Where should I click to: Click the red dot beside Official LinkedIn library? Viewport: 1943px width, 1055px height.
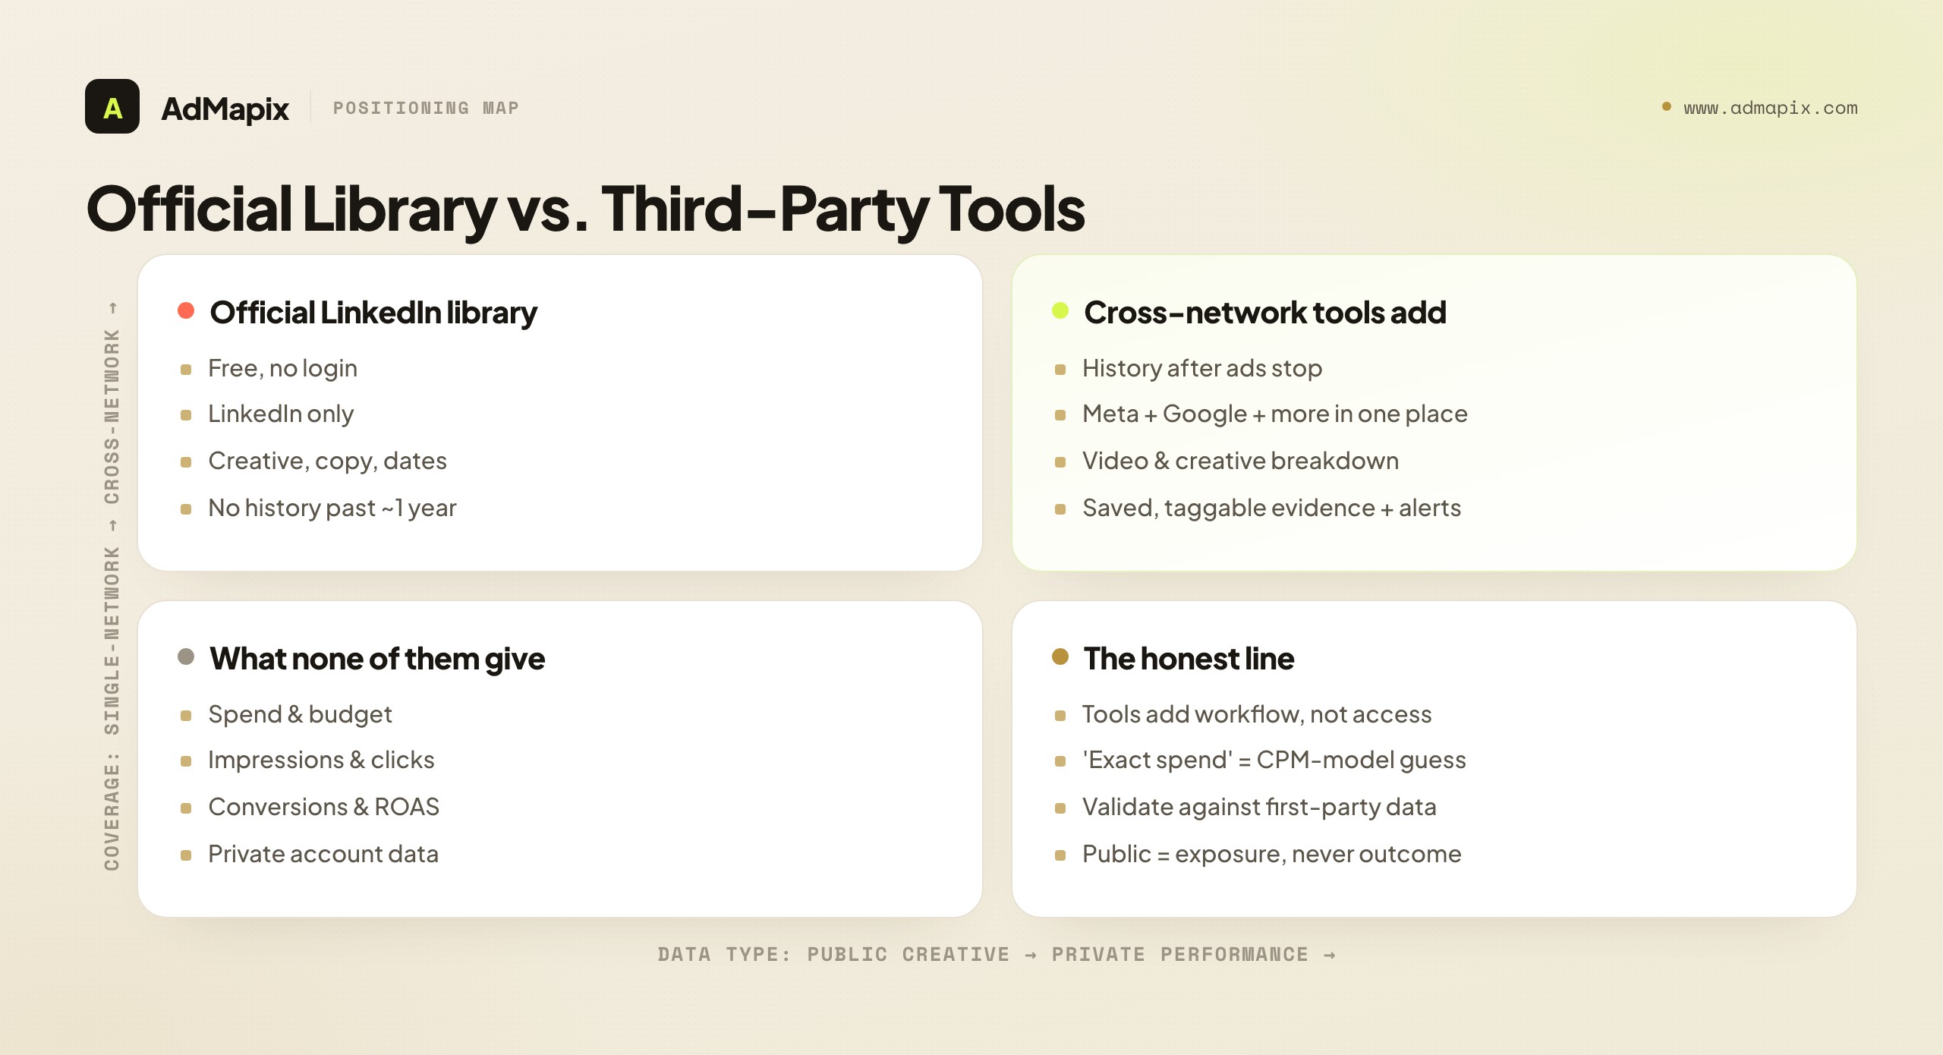coord(186,311)
